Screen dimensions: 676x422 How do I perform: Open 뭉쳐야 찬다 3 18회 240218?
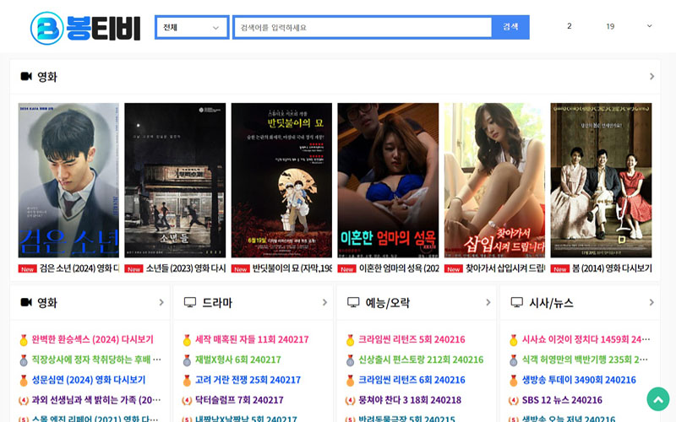(x=410, y=400)
